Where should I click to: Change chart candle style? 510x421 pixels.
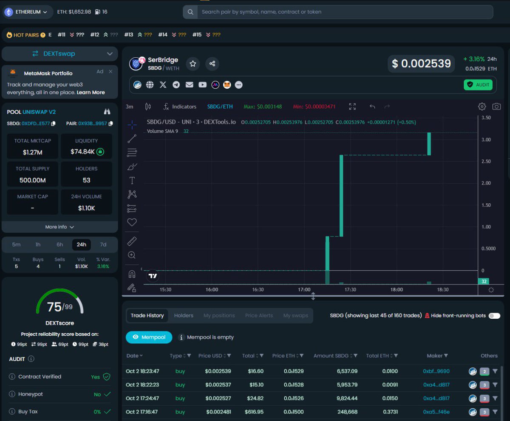coord(148,107)
